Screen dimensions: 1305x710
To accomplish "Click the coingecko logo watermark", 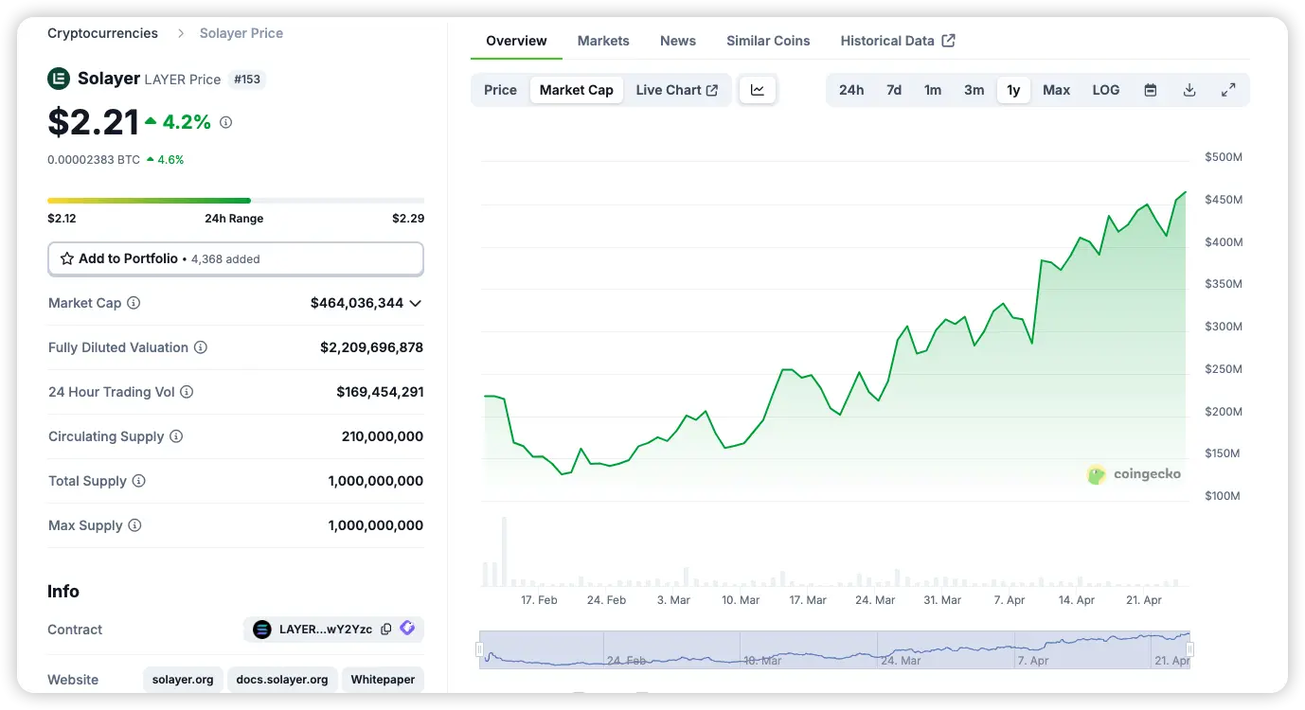I will point(1134,474).
